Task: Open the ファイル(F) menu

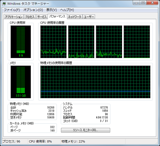Action: (12, 10)
